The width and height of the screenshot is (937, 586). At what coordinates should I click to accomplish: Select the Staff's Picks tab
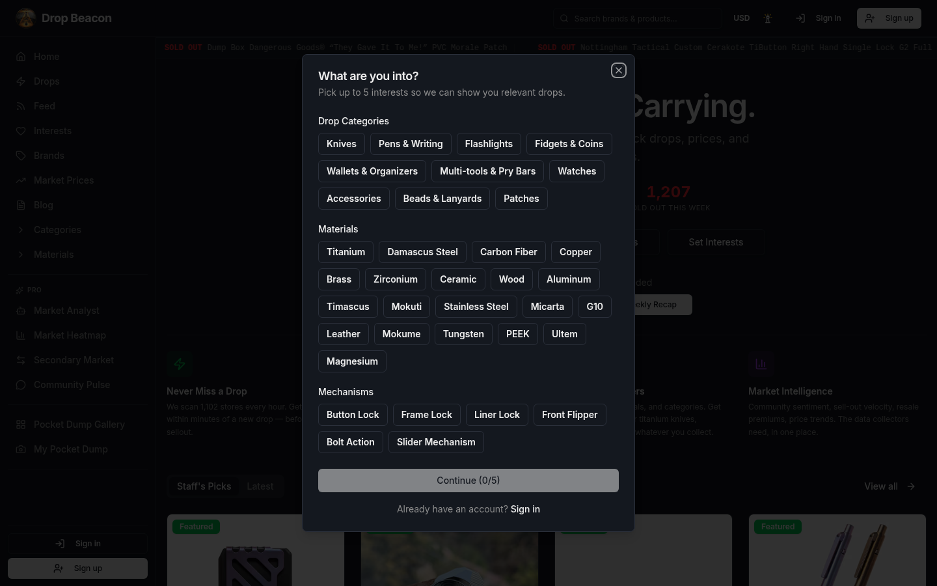pos(204,486)
